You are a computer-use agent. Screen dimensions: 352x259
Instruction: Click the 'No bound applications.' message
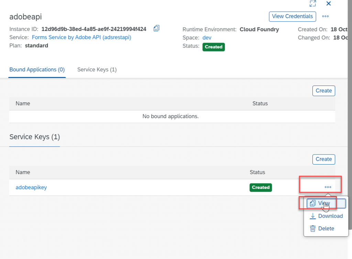[170, 116]
